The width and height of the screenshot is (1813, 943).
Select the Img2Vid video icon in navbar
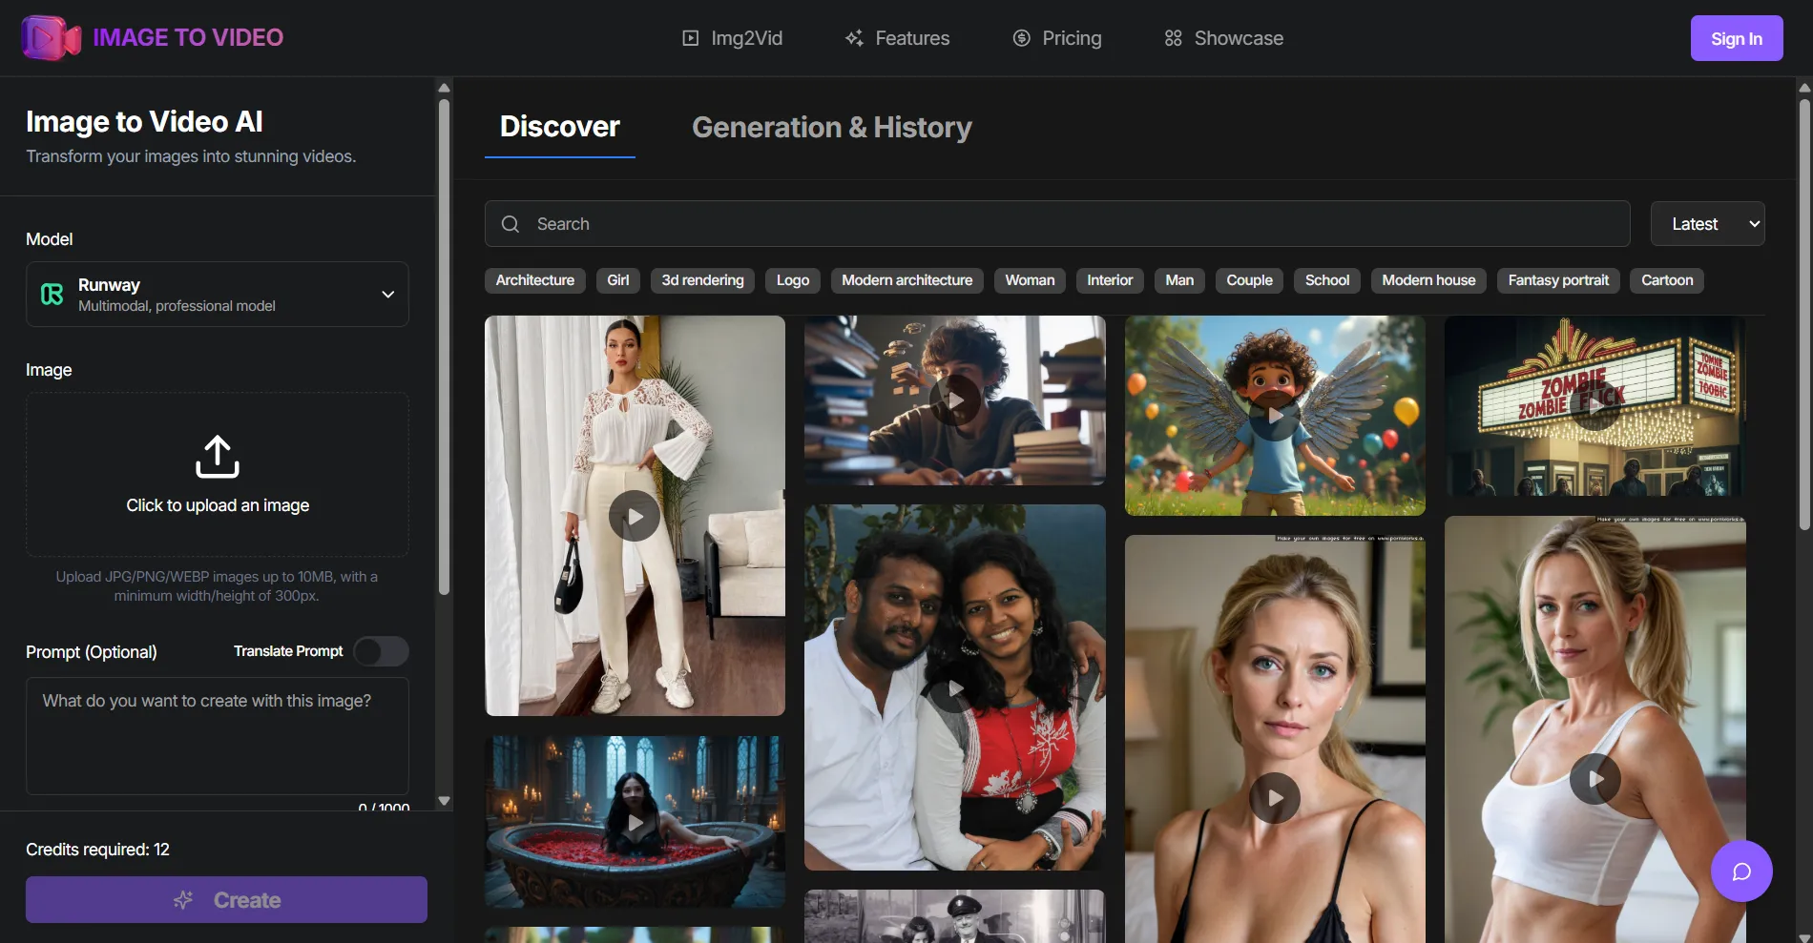tap(689, 38)
